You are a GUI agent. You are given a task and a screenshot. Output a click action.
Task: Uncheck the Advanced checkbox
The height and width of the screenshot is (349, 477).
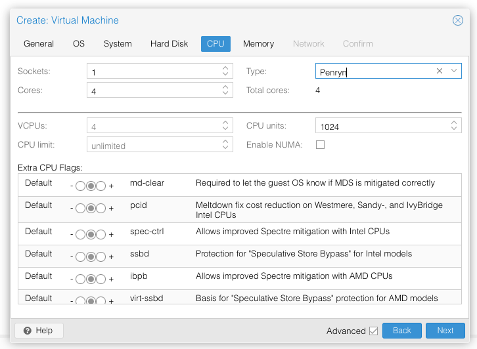374,331
